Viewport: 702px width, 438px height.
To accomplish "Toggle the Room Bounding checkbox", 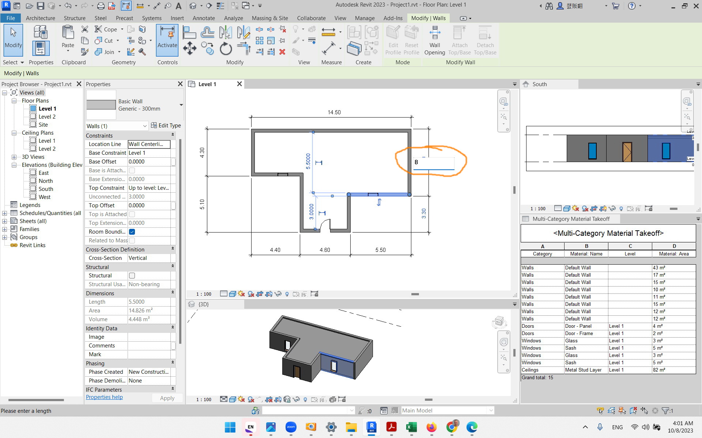I will [132, 231].
